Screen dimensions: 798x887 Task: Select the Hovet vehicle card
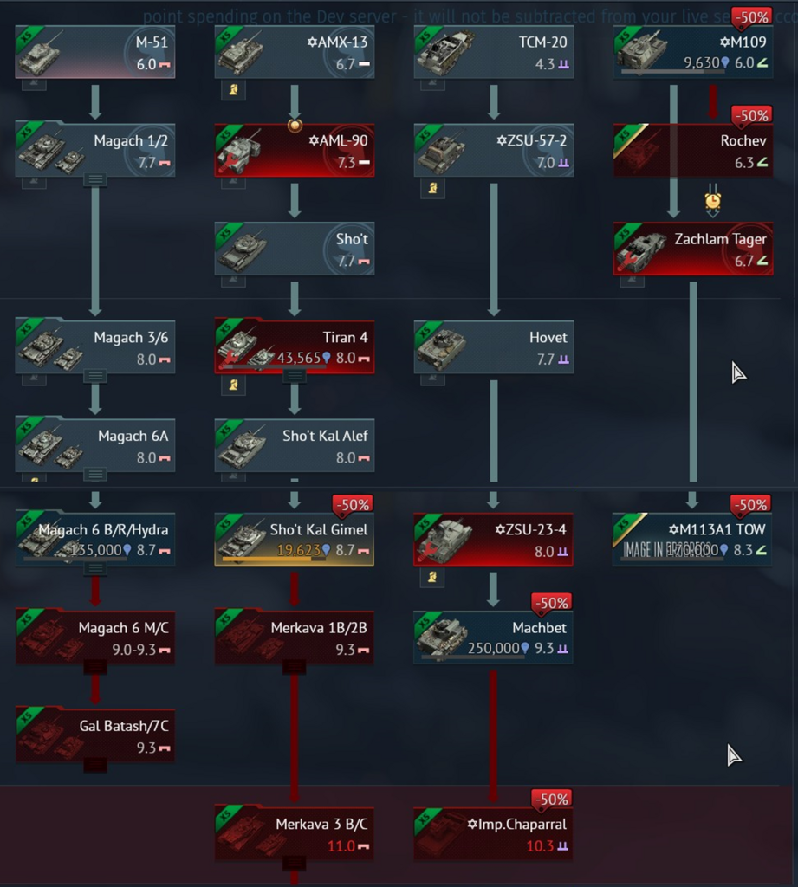coord(494,347)
